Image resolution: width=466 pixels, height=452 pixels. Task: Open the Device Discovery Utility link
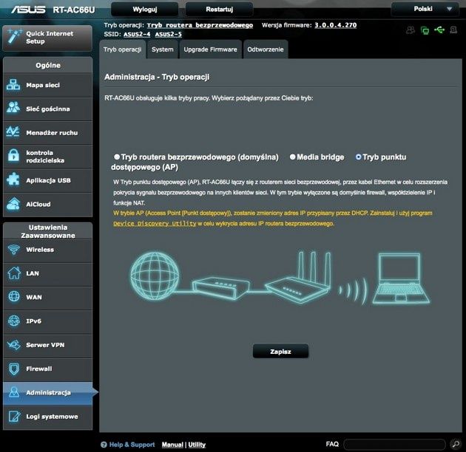tap(155, 224)
